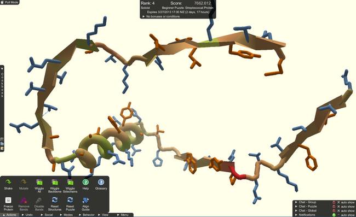
Task: Show the Align Guide
Action: 85,203
